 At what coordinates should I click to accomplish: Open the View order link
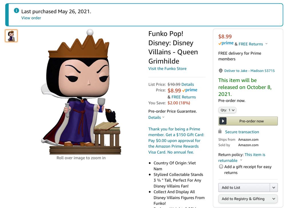tap(31, 18)
